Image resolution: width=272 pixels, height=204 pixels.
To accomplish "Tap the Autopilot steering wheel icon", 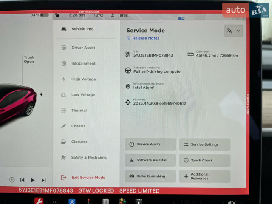I will [128, 70].
